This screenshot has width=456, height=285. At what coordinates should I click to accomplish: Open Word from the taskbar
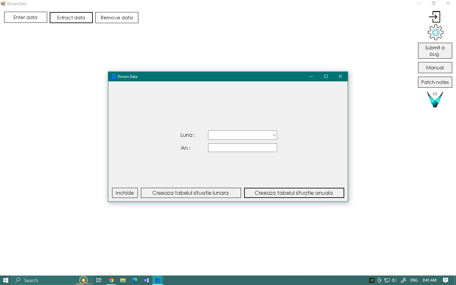(x=146, y=280)
